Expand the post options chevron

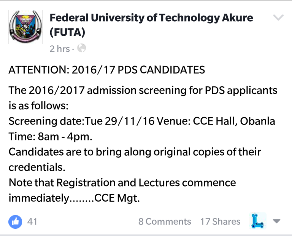[x=278, y=18]
